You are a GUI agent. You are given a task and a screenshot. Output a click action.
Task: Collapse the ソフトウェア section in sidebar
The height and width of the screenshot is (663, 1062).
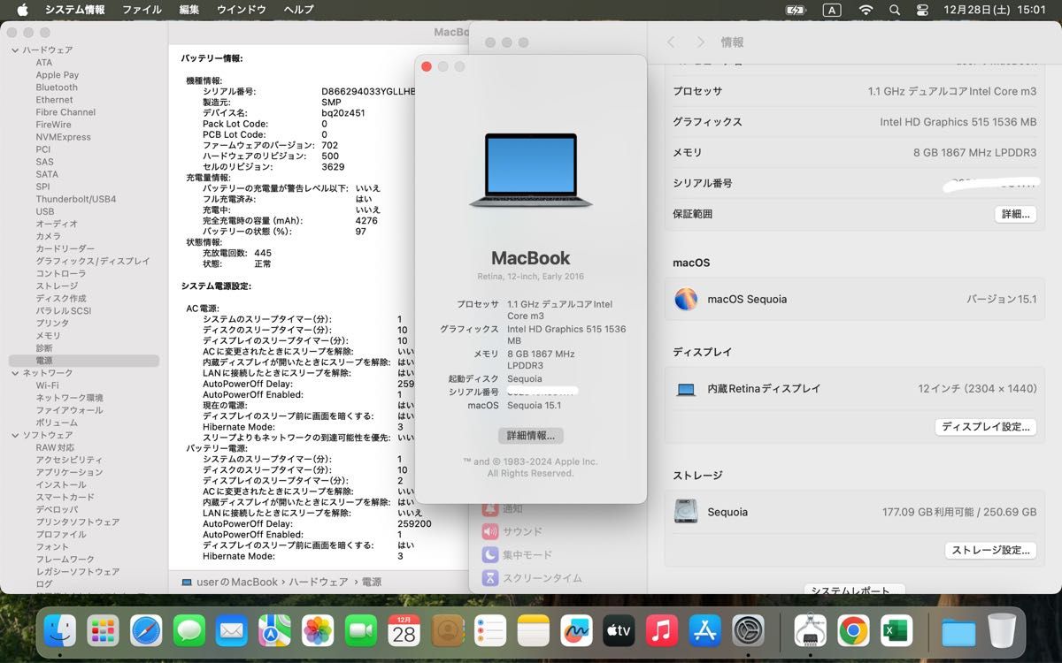click(15, 435)
